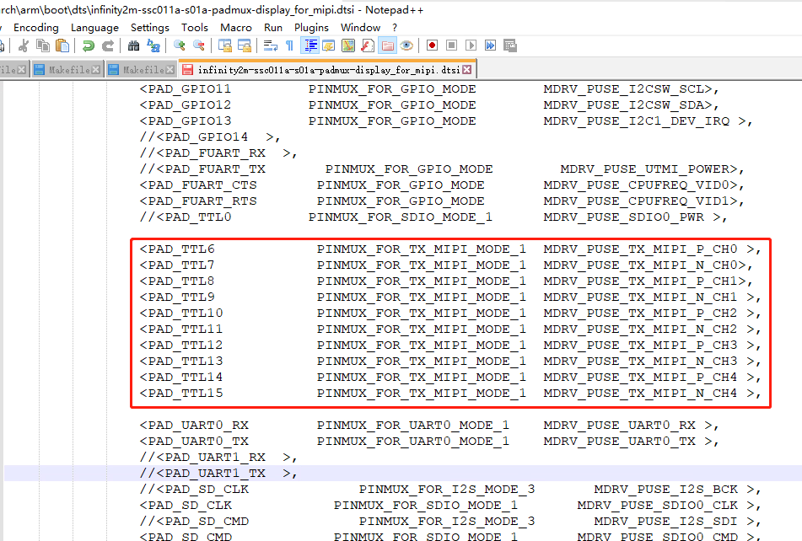
Task: Expand the Macro menu
Action: 236,27
